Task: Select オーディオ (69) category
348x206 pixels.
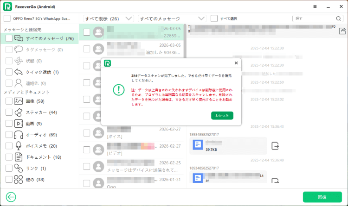Action: pyautogui.click(x=40, y=135)
